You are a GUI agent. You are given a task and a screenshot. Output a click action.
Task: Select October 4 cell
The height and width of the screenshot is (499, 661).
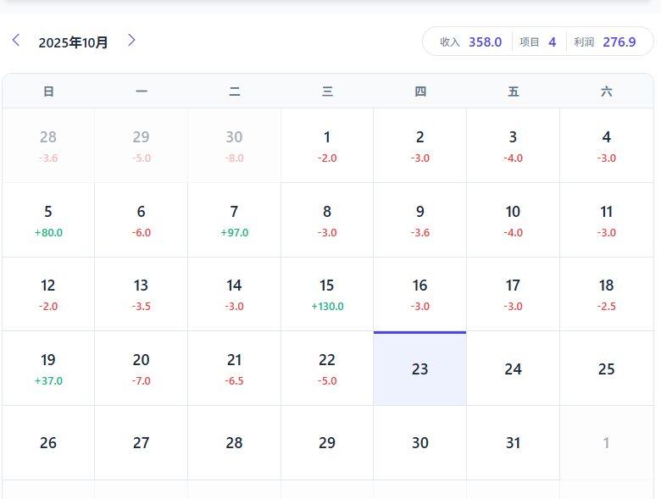(607, 146)
